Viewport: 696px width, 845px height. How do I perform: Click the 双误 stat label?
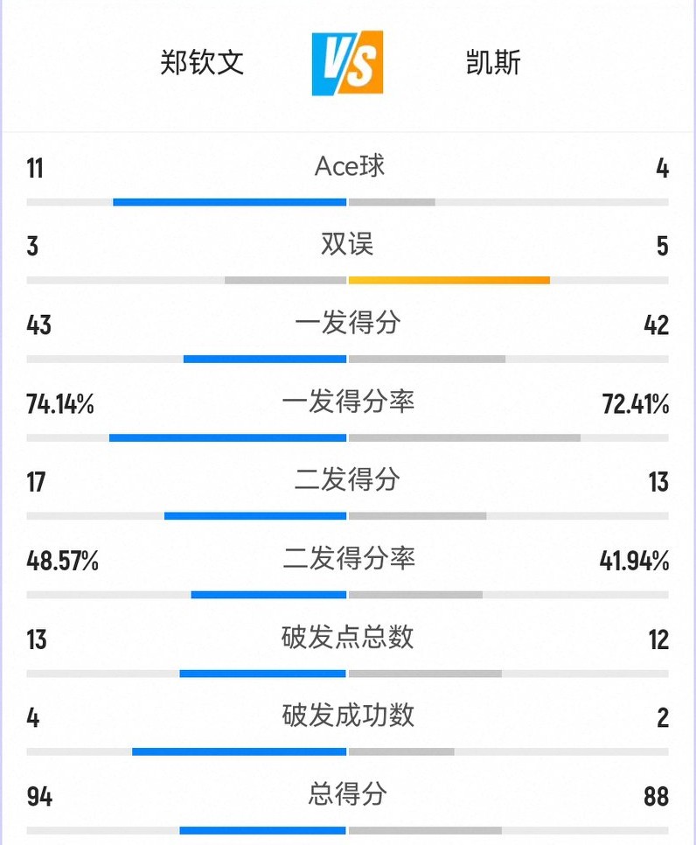347,245
